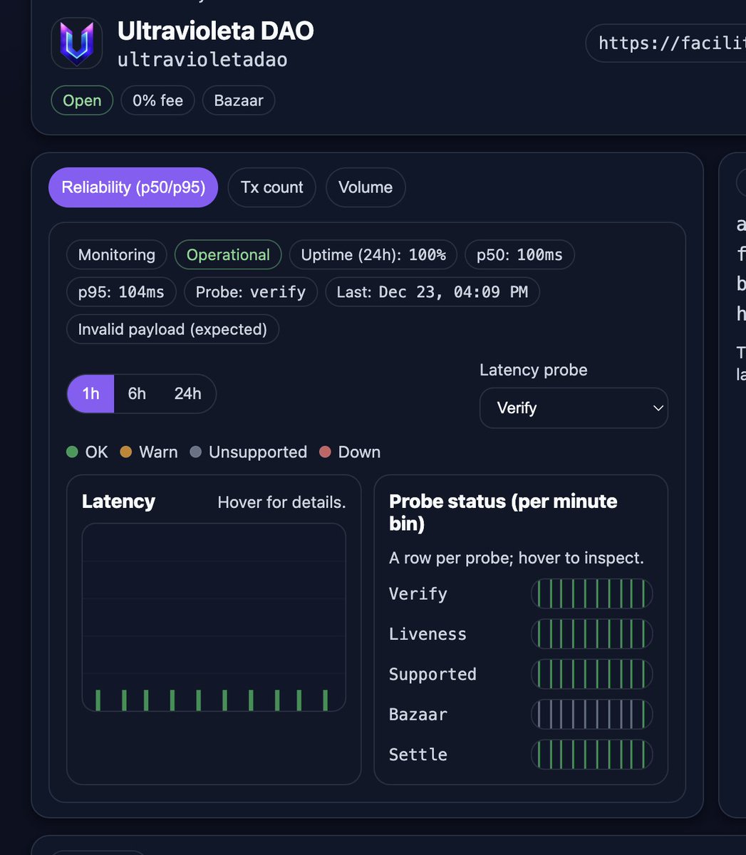This screenshot has height=855, width=746.
Task: Click the Ultravioleta DAO title
Action: click(216, 31)
